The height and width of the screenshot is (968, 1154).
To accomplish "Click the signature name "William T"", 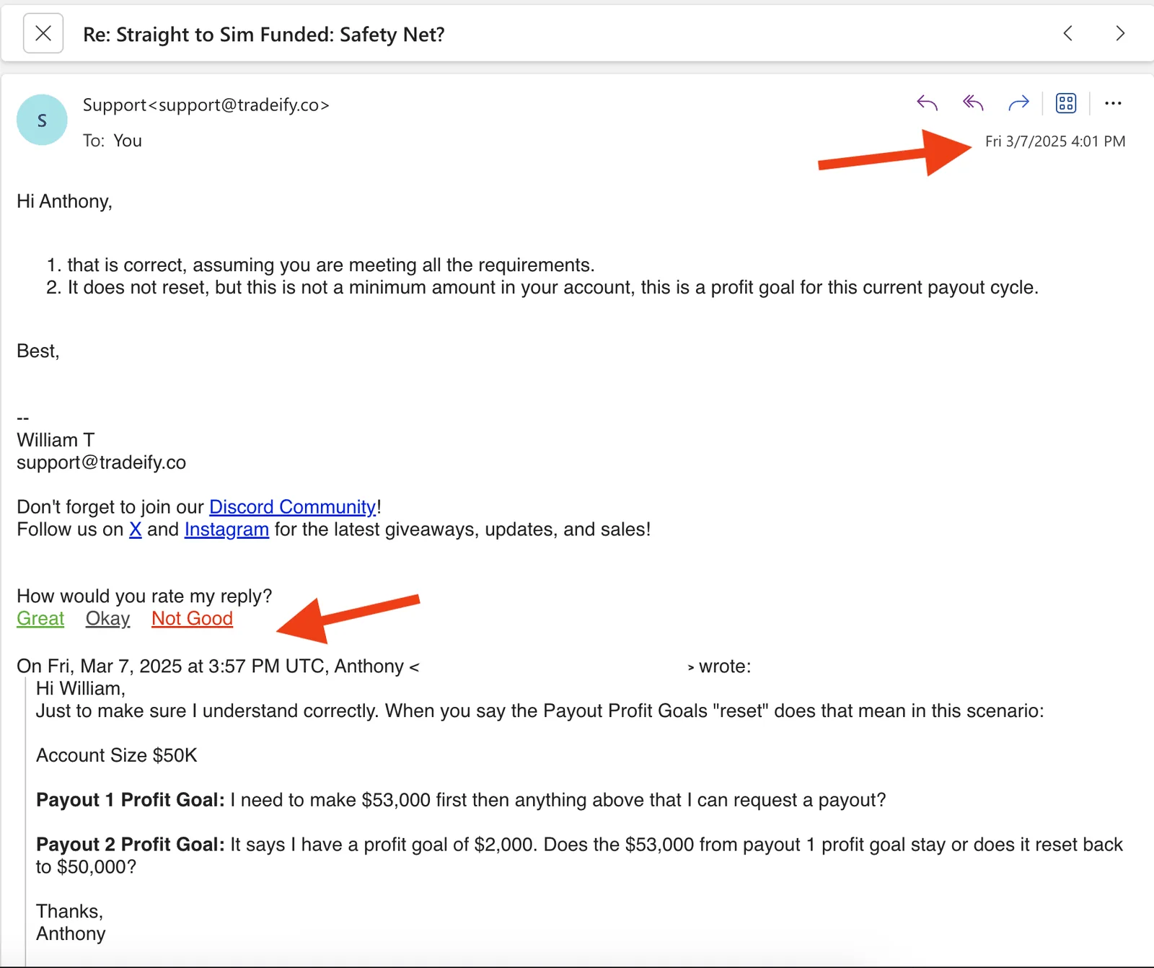I will [56, 440].
